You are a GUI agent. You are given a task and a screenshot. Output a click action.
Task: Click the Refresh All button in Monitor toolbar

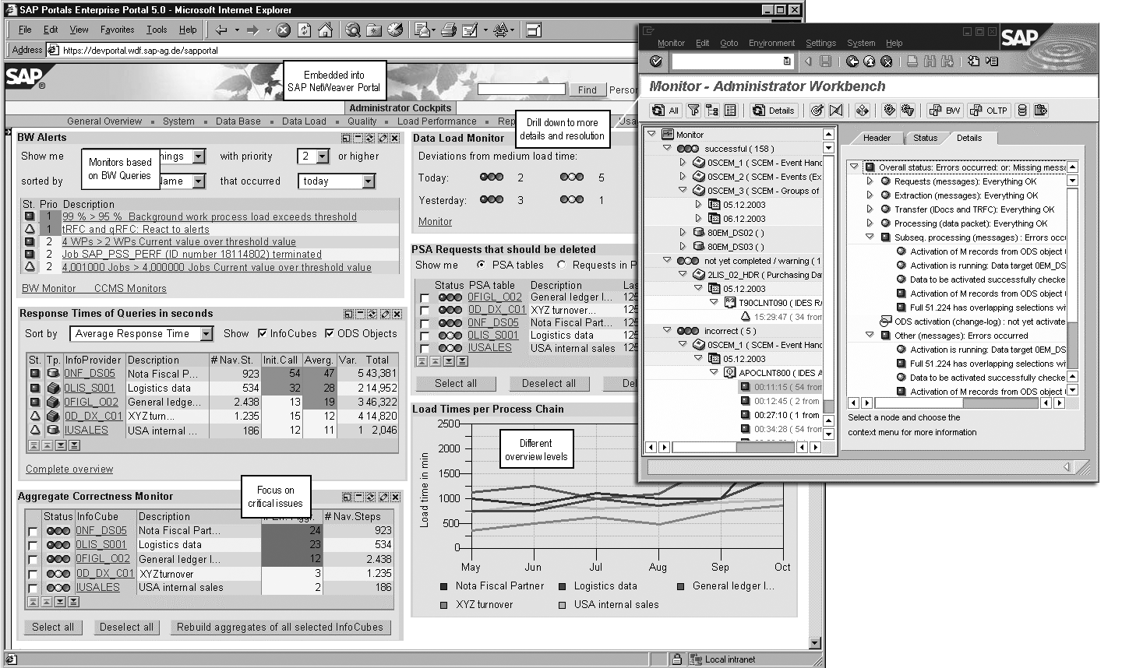pyautogui.click(x=665, y=111)
